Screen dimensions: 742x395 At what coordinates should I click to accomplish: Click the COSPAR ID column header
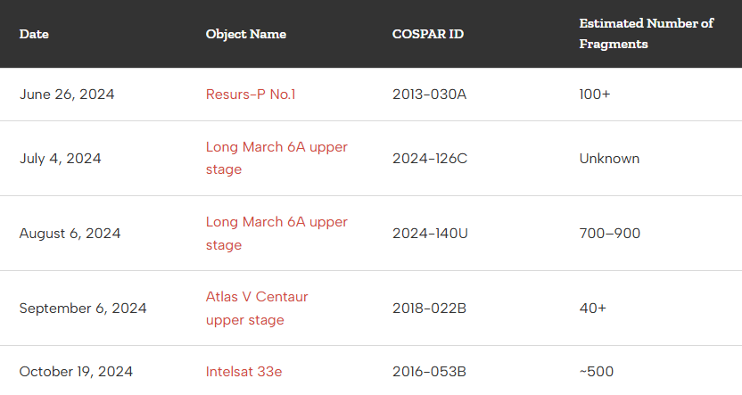coord(428,34)
